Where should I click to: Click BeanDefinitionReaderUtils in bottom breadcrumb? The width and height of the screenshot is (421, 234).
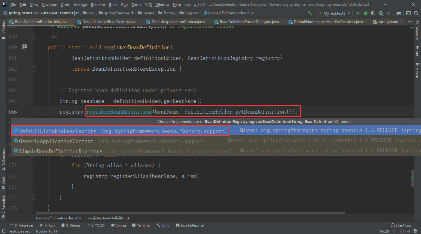click(x=59, y=218)
